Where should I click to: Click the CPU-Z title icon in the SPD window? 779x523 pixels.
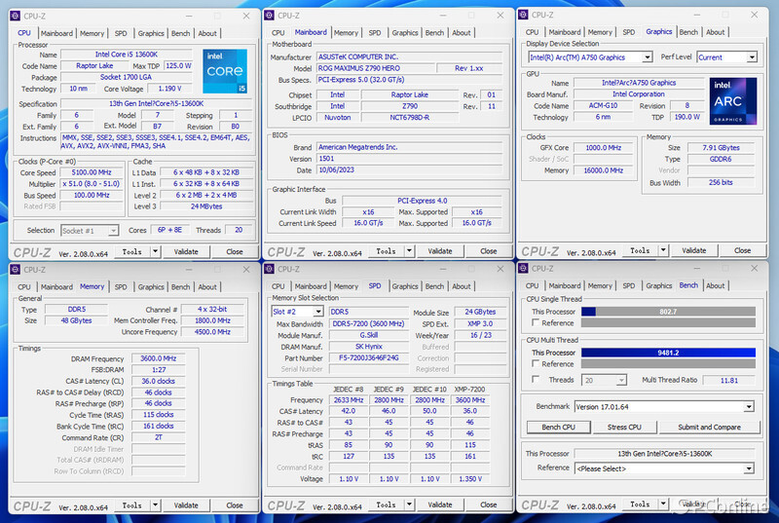click(x=270, y=269)
